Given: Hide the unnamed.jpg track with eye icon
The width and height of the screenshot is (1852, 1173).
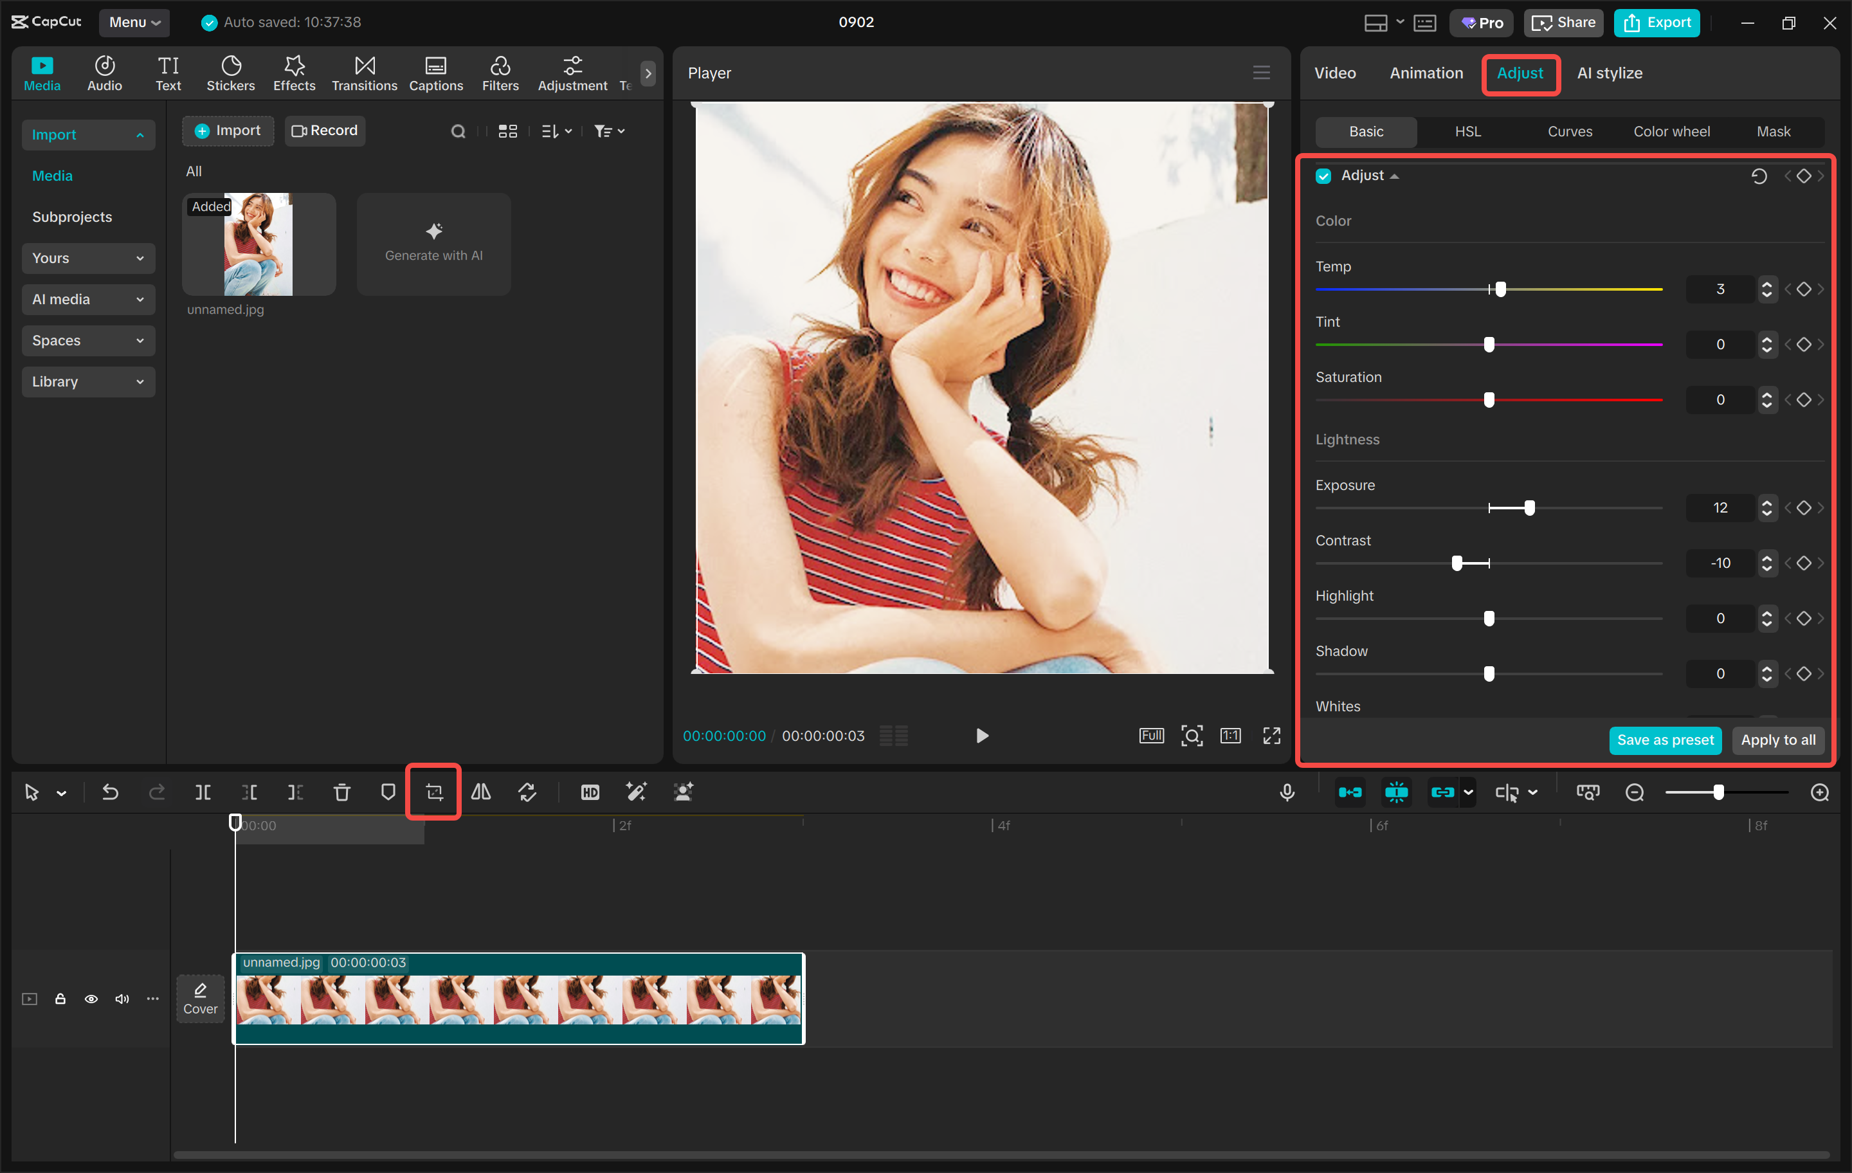Looking at the screenshot, I should pyautogui.click(x=91, y=998).
